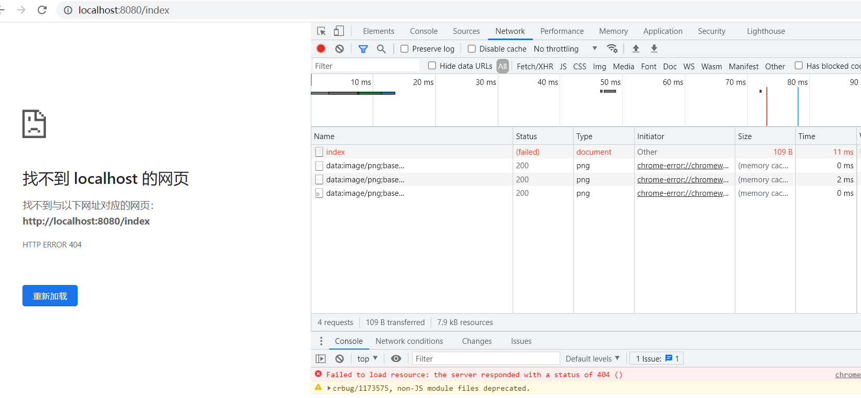
Task: Import HAR file with upload arrow
Action: pos(636,48)
